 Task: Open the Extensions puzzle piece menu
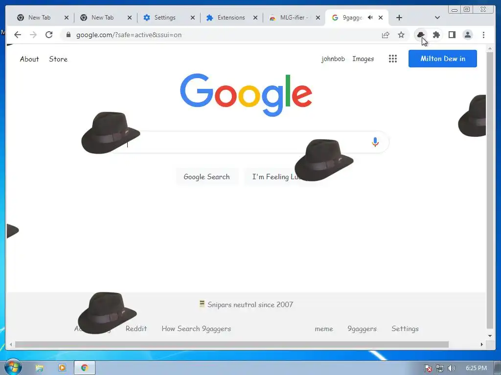(x=436, y=35)
